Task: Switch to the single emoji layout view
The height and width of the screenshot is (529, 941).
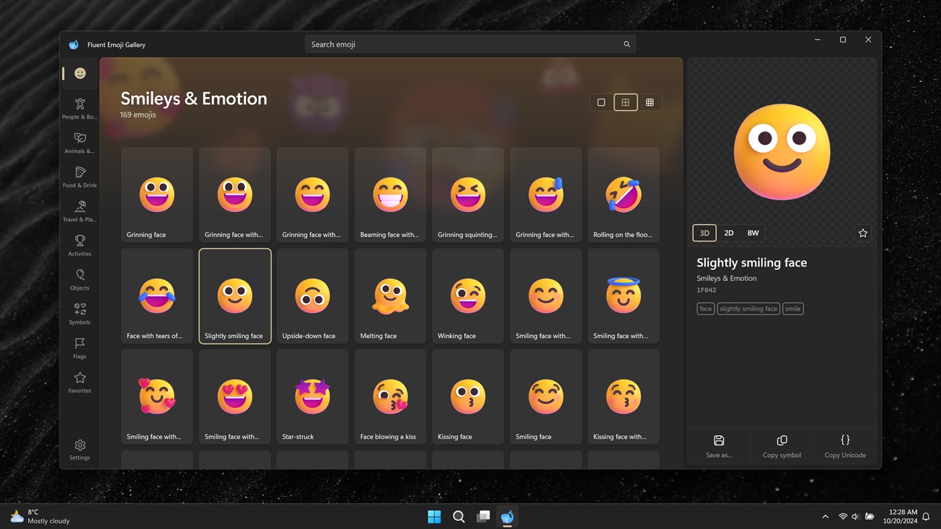Action: click(x=601, y=102)
